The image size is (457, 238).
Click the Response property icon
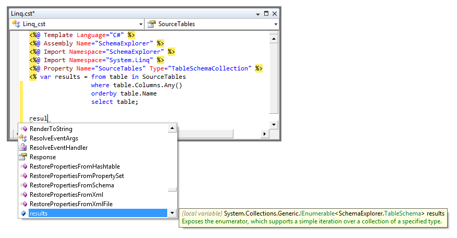tap(23, 157)
